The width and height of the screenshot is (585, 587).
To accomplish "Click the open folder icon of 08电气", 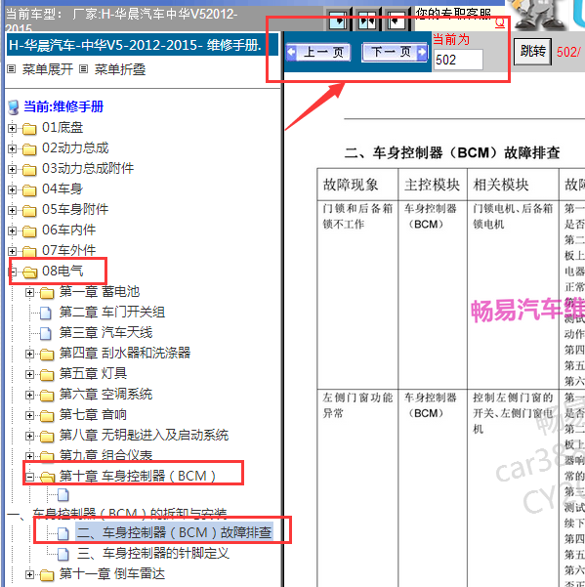I will pyautogui.click(x=30, y=273).
